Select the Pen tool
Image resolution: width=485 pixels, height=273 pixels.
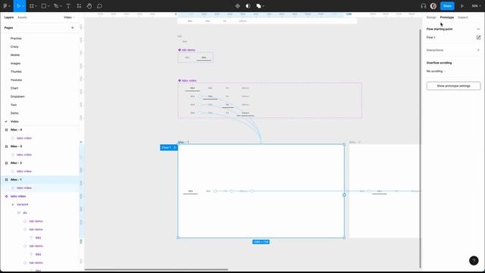[x=56, y=6]
